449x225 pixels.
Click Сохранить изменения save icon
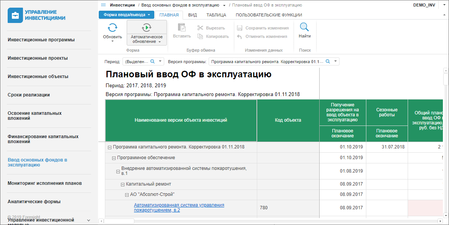pos(240,28)
